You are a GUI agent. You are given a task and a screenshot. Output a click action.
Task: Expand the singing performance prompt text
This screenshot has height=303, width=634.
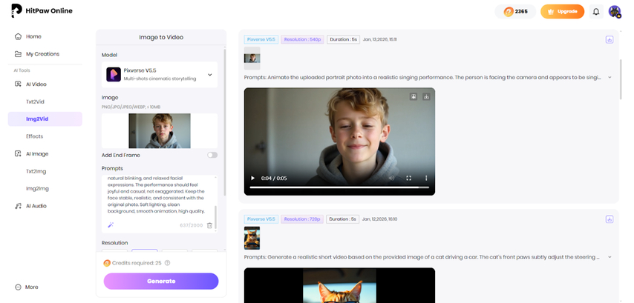[x=610, y=77]
